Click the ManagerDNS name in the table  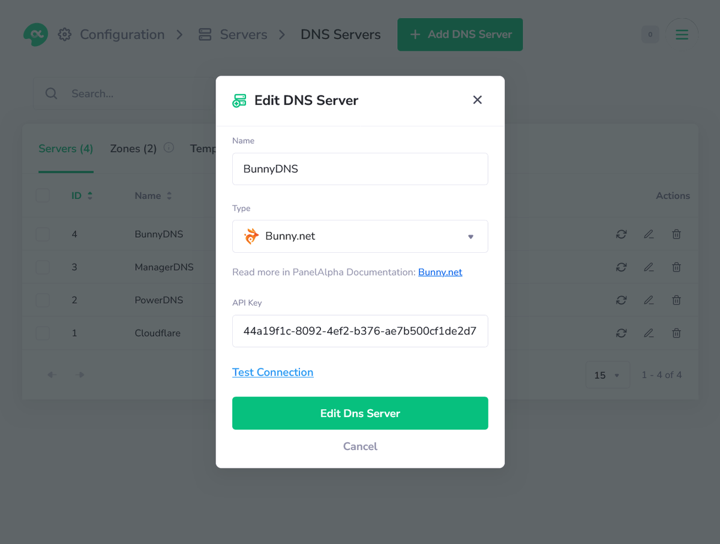164,267
